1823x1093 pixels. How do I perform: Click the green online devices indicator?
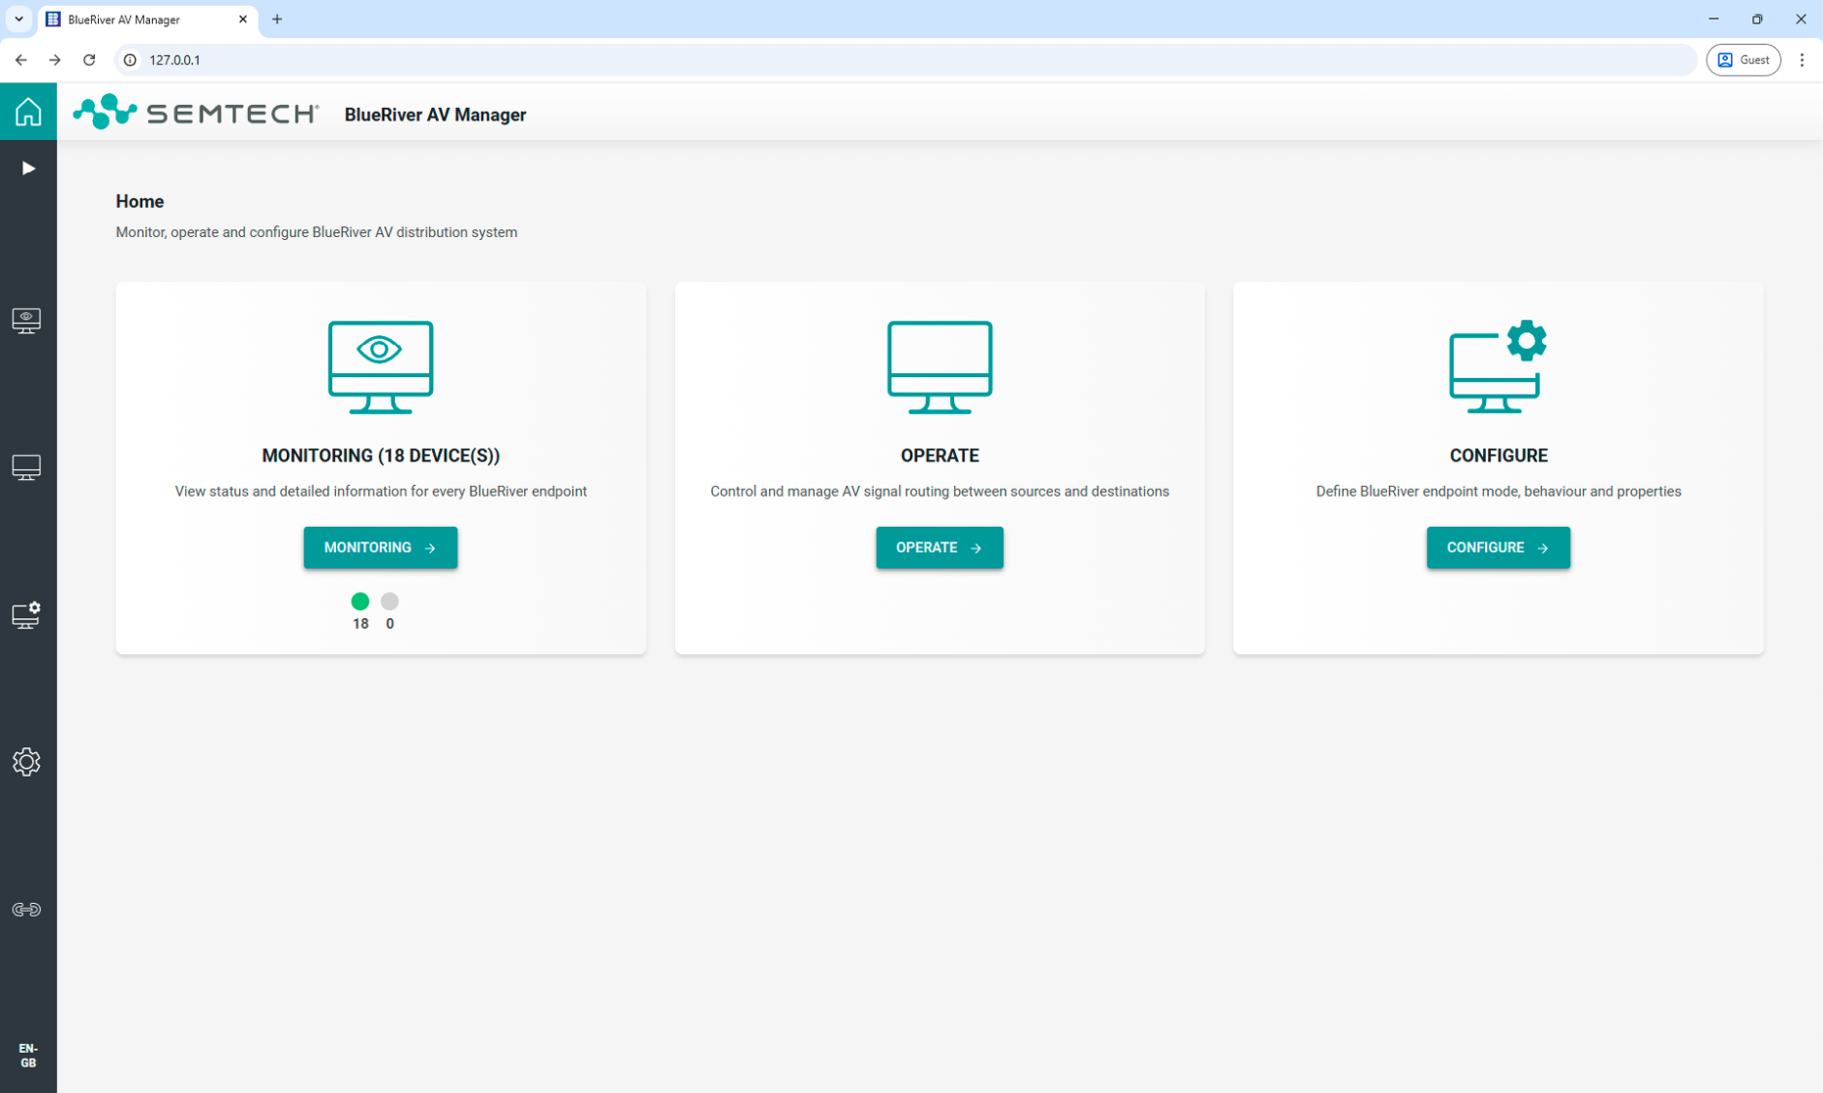[x=360, y=601]
